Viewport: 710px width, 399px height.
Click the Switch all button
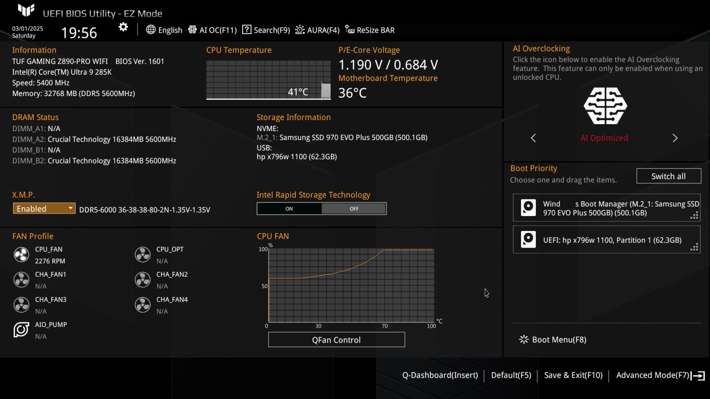(x=668, y=176)
